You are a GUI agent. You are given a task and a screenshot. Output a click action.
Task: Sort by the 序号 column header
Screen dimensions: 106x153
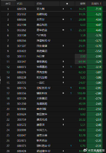tap(8, 4)
